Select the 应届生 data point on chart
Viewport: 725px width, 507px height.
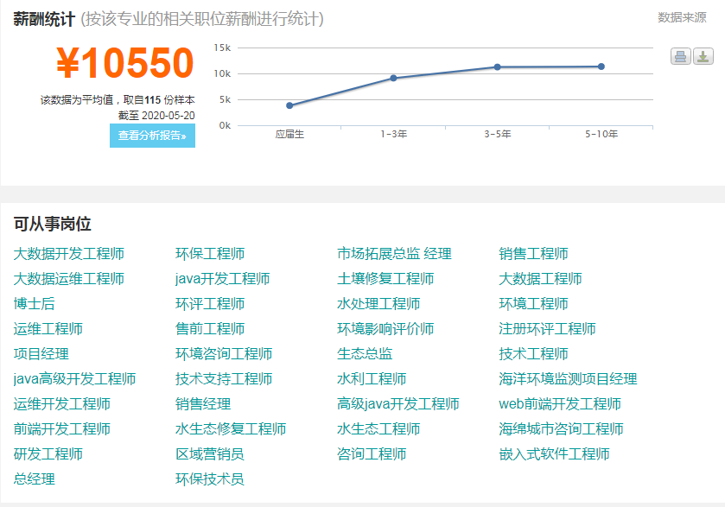click(x=289, y=105)
